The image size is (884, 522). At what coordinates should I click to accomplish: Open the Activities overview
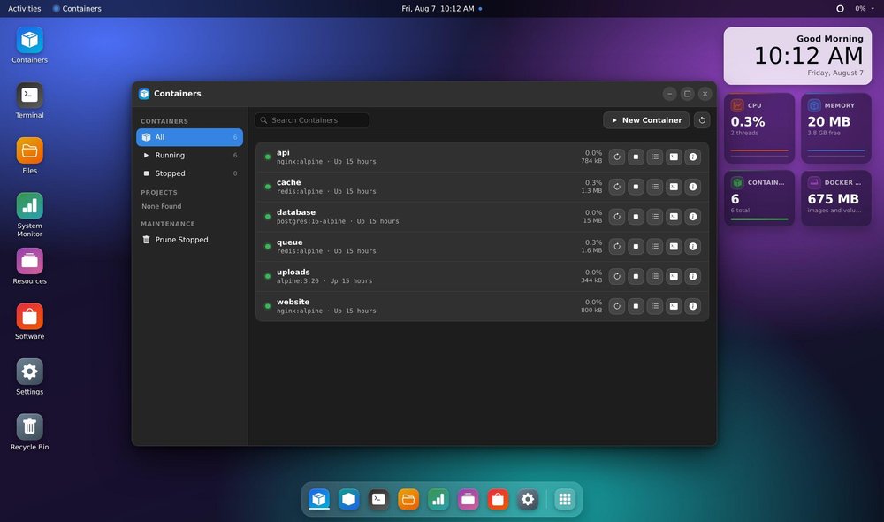click(x=24, y=9)
